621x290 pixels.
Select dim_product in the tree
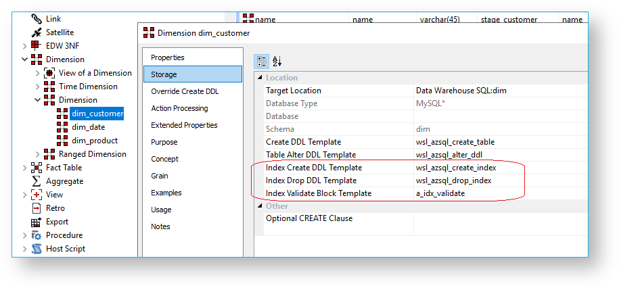[94, 141]
